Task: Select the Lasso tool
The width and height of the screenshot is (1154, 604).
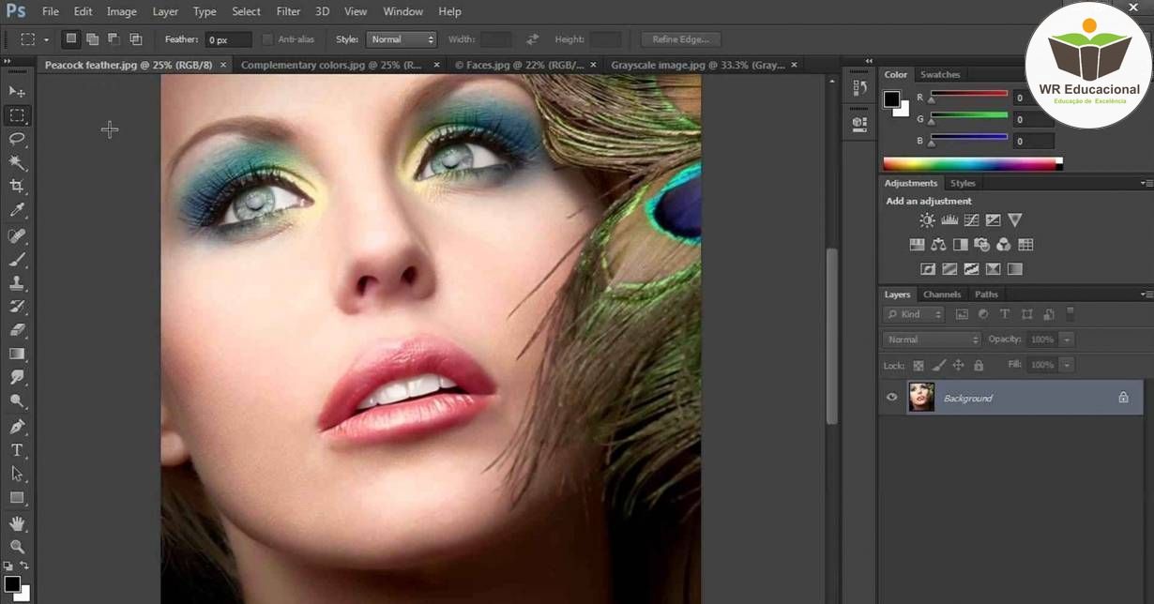Action: pos(17,139)
